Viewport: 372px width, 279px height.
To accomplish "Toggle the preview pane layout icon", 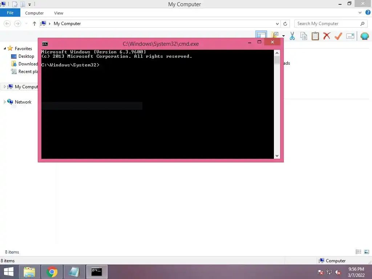I will [261, 35].
